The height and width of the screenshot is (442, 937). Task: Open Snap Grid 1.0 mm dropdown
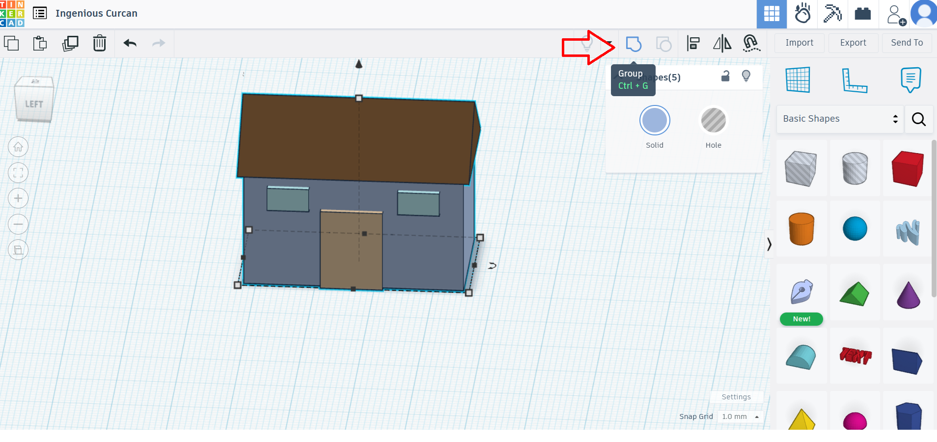[740, 416]
